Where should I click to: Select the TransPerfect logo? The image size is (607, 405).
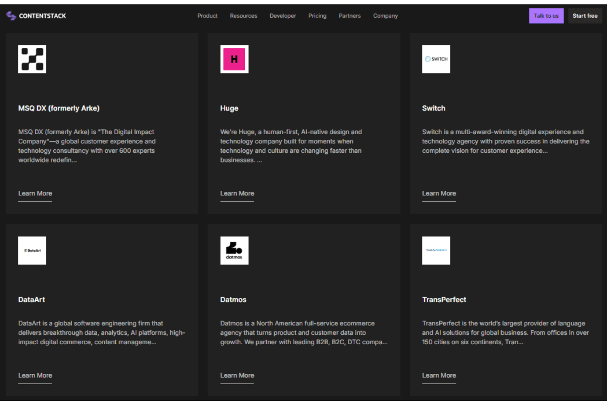click(436, 250)
